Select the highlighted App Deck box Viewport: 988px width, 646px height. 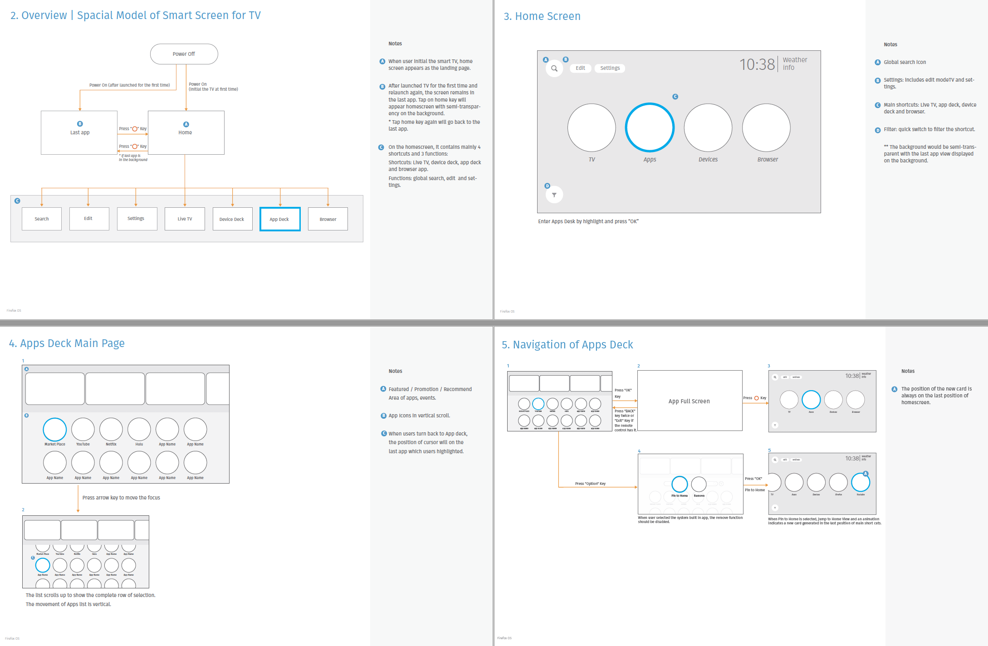click(280, 219)
